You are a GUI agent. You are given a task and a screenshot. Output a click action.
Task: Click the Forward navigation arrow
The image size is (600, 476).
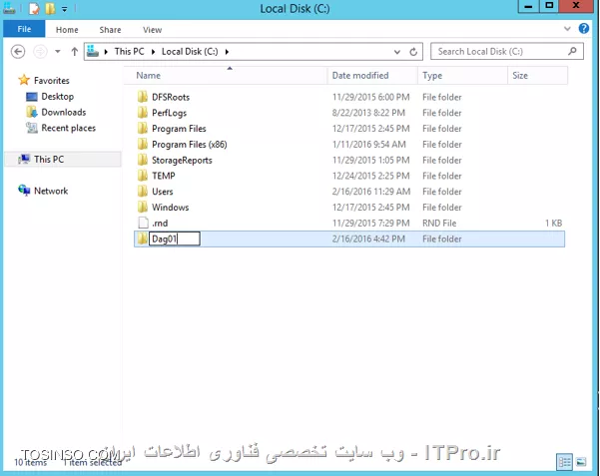click(x=40, y=51)
